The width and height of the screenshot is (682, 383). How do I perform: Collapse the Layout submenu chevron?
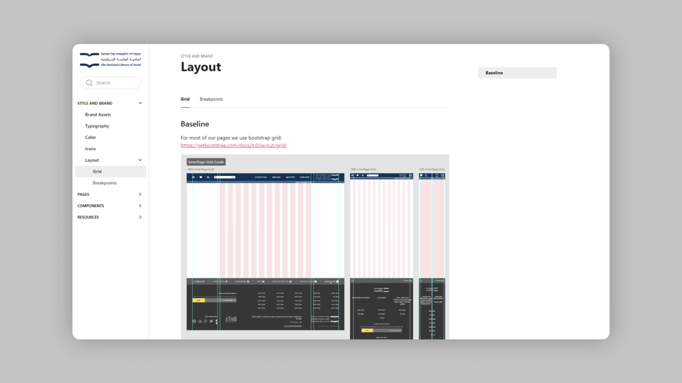[140, 160]
